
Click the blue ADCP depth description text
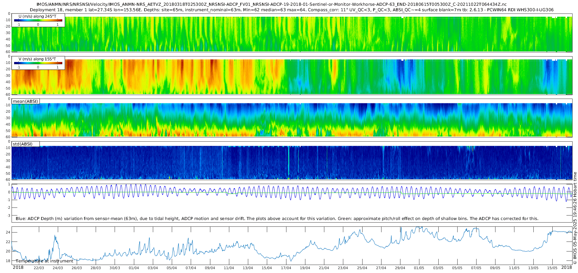[277, 218]
